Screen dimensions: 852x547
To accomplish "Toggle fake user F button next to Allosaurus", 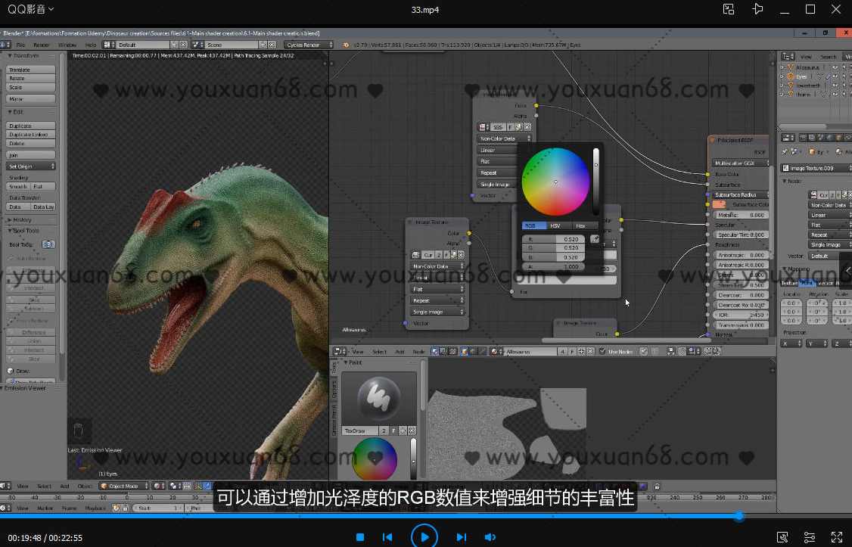I will pyautogui.click(x=571, y=351).
